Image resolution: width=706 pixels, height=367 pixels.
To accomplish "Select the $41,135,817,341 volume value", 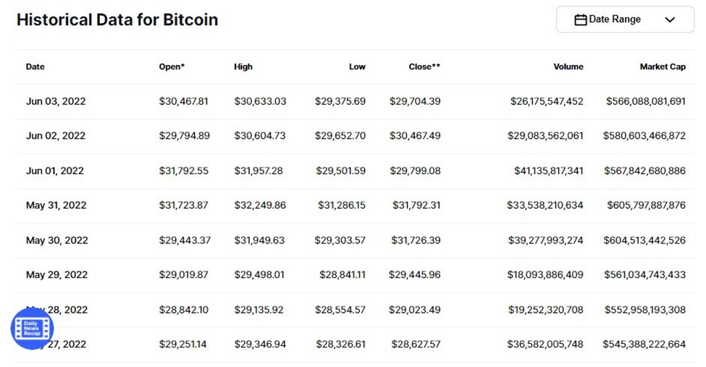I will point(548,170).
